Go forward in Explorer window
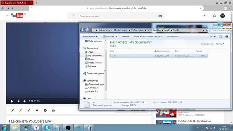The image size is (233, 131). click(87, 30)
